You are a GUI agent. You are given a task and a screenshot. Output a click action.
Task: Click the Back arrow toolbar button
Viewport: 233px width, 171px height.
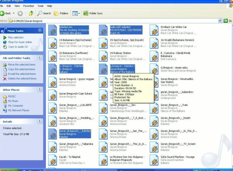pyautogui.click(x=2, y=13)
